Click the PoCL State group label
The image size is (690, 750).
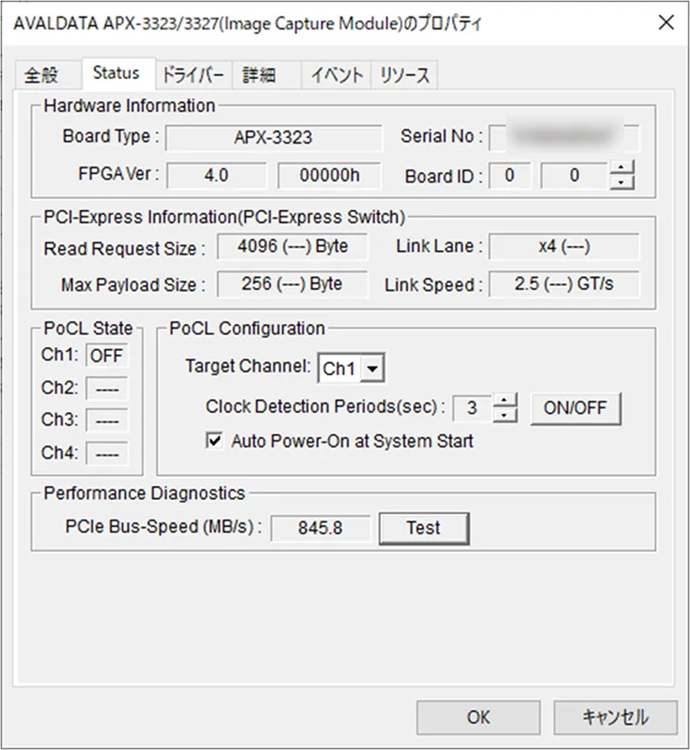(x=88, y=328)
